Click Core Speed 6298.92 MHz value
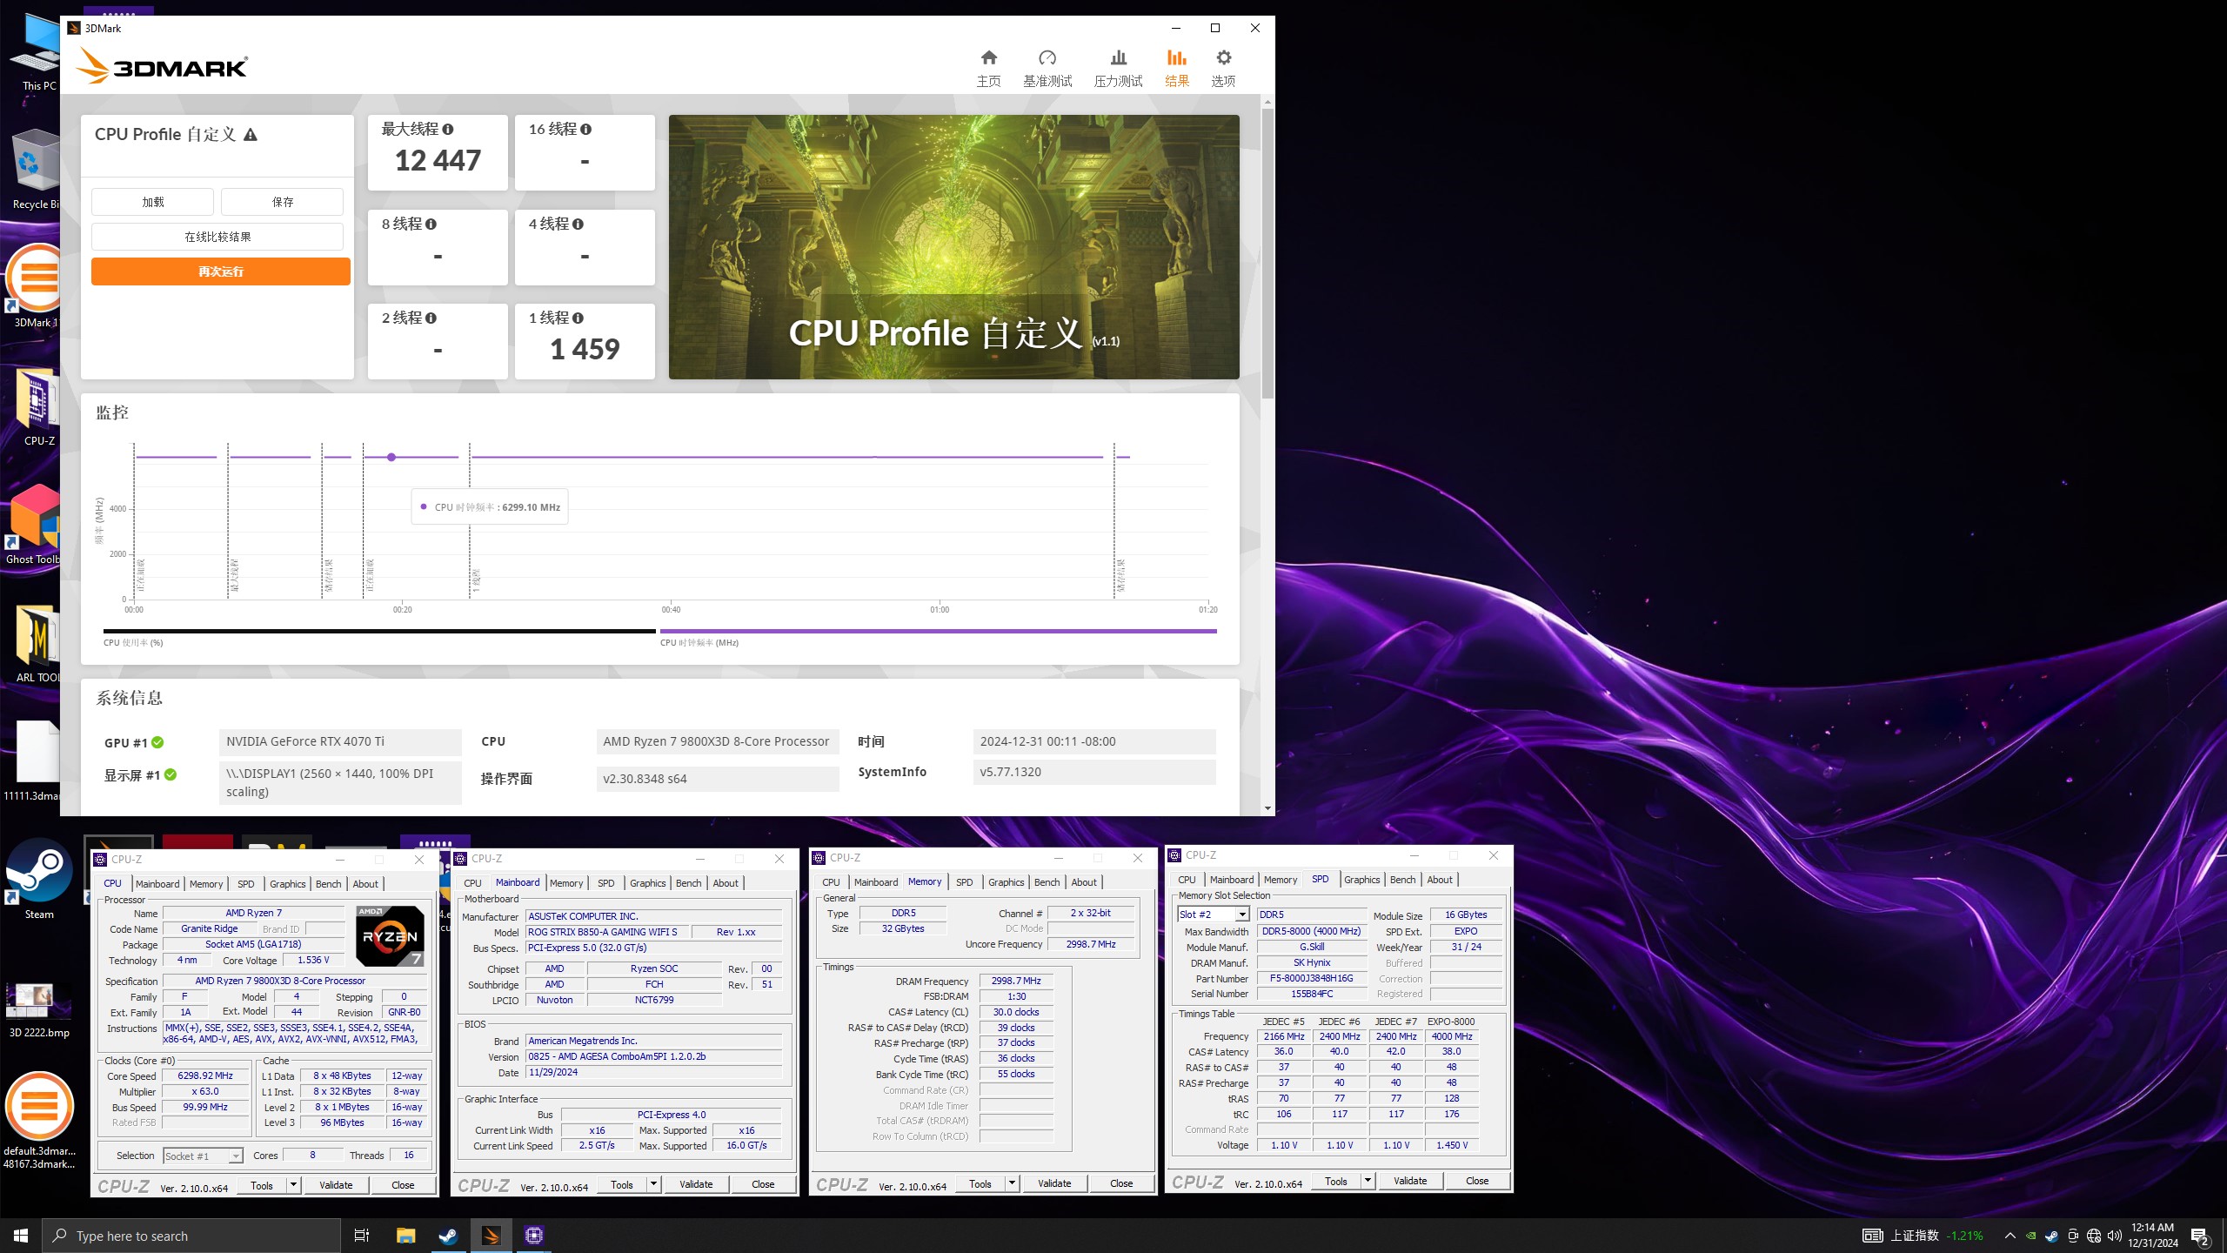 pos(205,1076)
